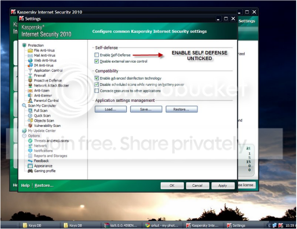
Task: Switch to kis9.0.0.459EN taskbar item
Action: pos(120,225)
